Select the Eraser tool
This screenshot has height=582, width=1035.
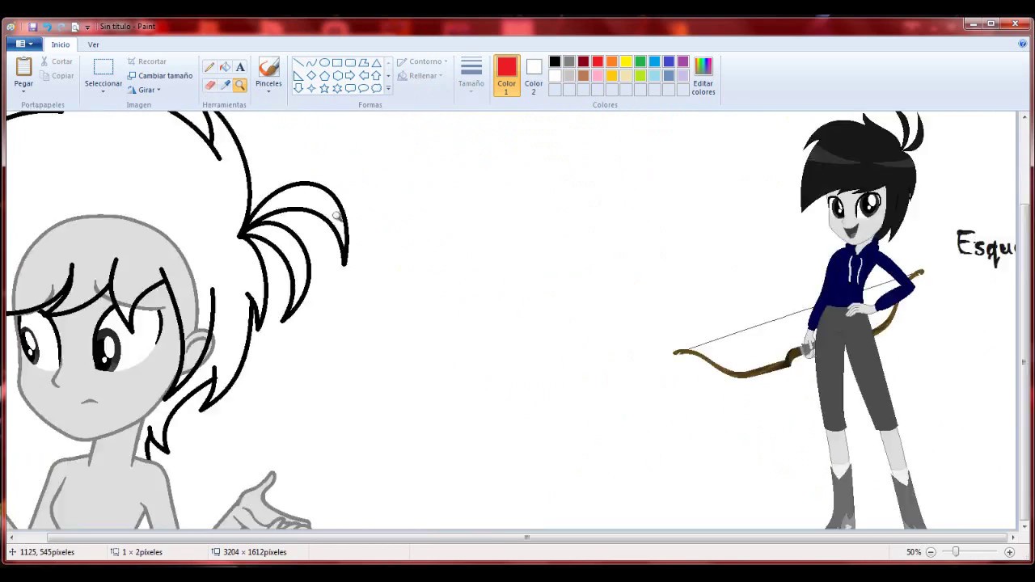click(x=209, y=85)
